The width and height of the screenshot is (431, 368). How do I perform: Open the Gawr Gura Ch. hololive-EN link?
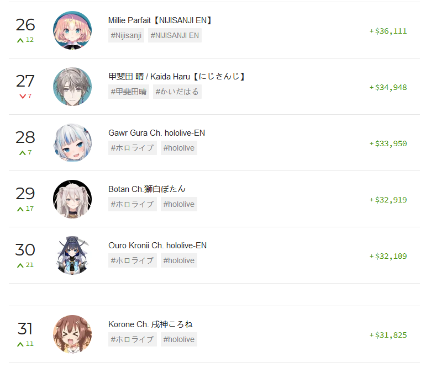click(x=157, y=133)
